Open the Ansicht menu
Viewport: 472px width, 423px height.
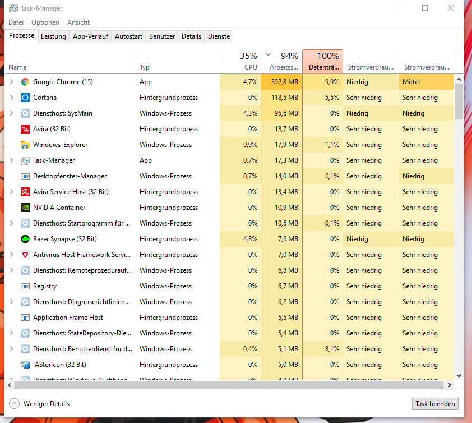click(78, 22)
